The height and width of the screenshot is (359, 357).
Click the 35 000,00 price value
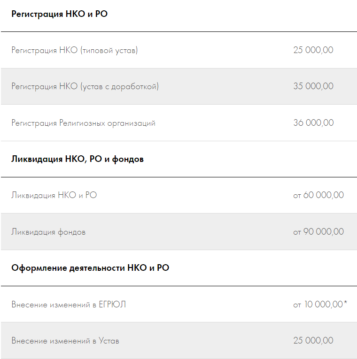coord(313,86)
